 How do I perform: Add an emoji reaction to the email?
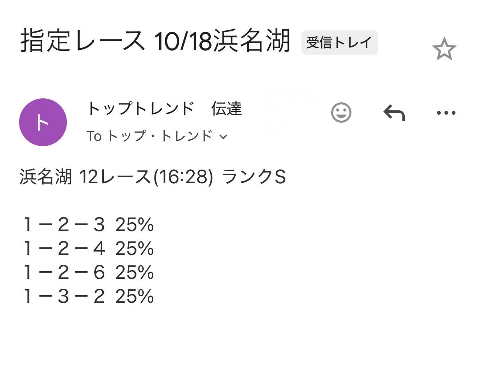pyautogui.click(x=341, y=113)
